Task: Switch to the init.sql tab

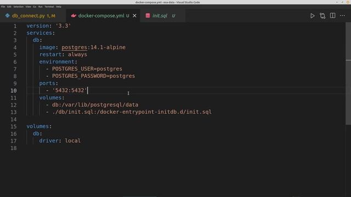Action: (x=162, y=16)
